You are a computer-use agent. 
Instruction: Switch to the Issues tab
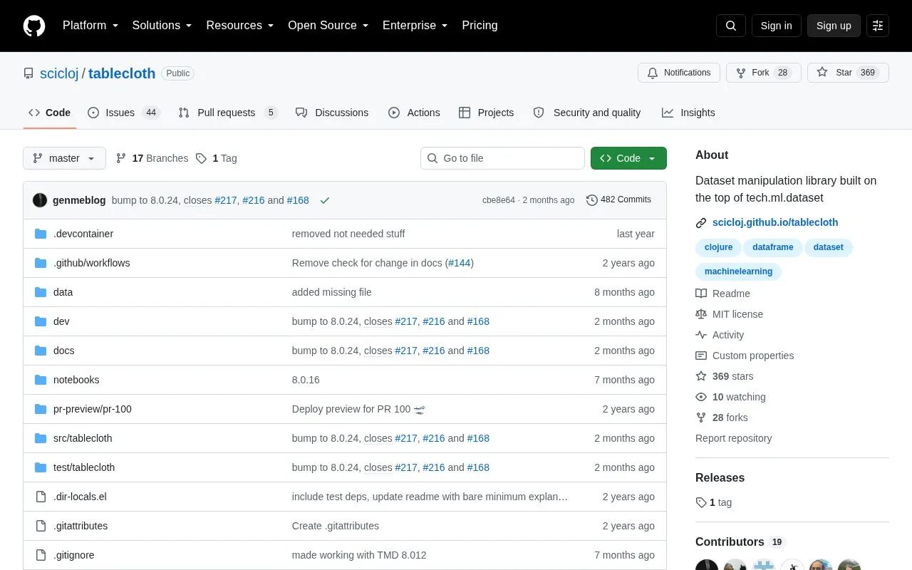[x=123, y=113]
